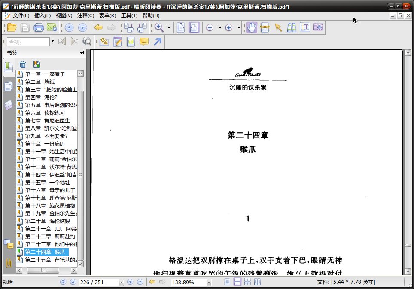
Task: Open the 文件(F) menu
Action: tap(21, 15)
